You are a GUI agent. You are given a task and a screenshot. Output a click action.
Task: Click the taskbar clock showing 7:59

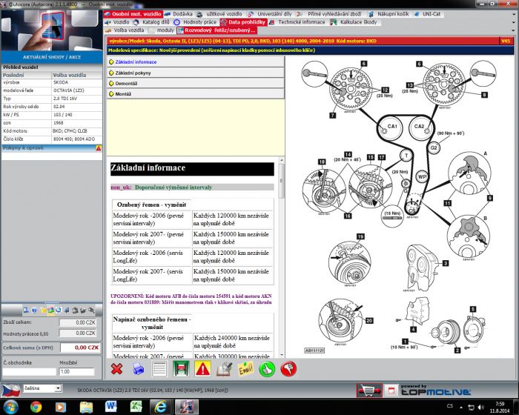tap(500, 407)
